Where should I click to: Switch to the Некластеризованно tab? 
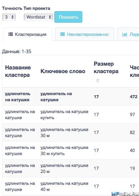(x=84, y=34)
